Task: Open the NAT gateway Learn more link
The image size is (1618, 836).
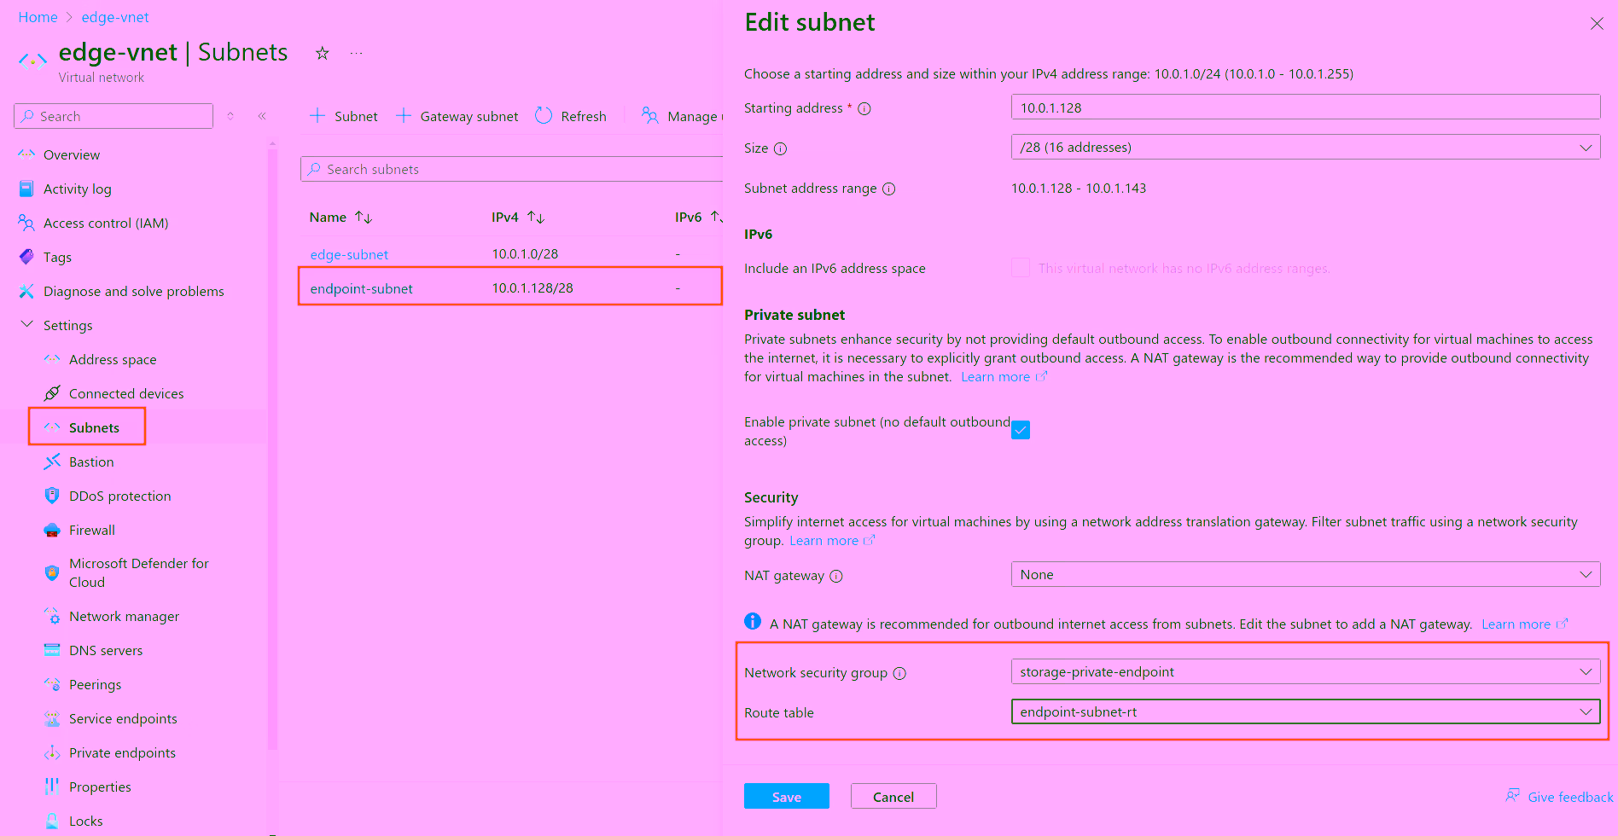Action: 1518,624
